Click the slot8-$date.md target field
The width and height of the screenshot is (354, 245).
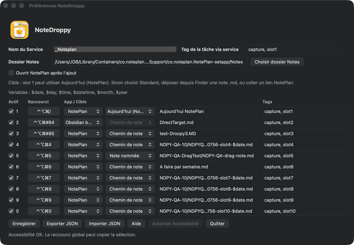tap(207, 189)
